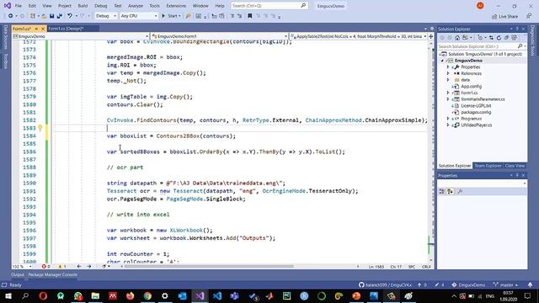Click the user account avatar in title bar
Viewport: 539px width, 303px height.
(x=480, y=6)
